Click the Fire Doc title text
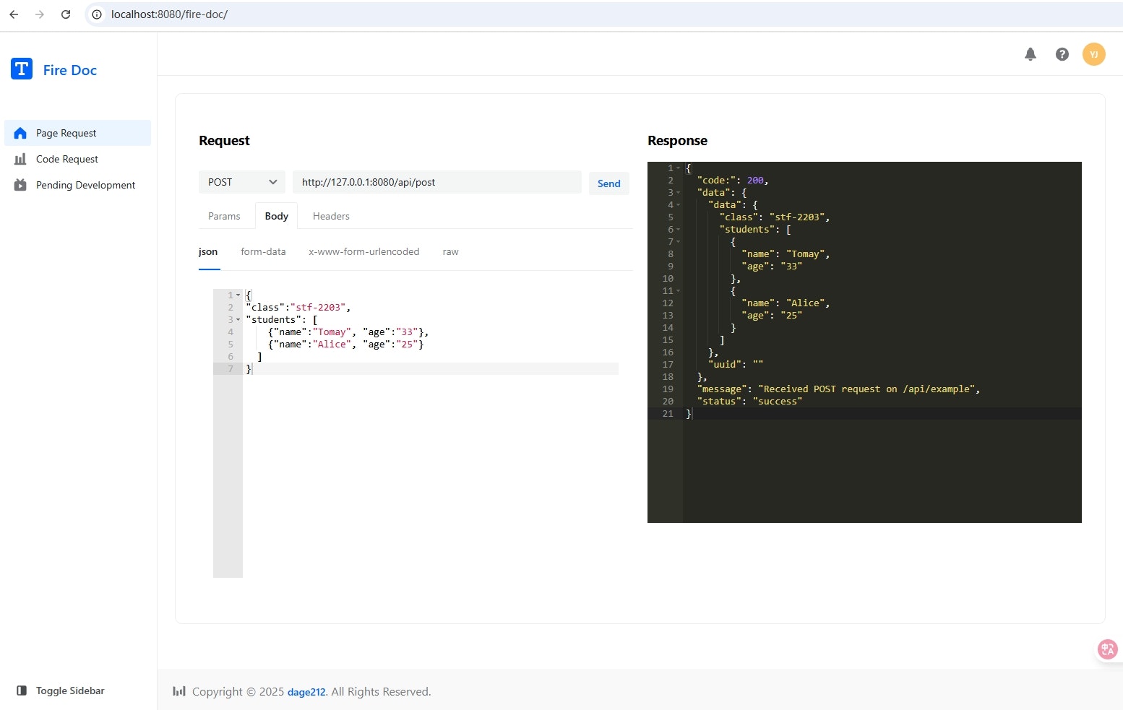The width and height of the screenshot is (1123, 710). [70, 70]
